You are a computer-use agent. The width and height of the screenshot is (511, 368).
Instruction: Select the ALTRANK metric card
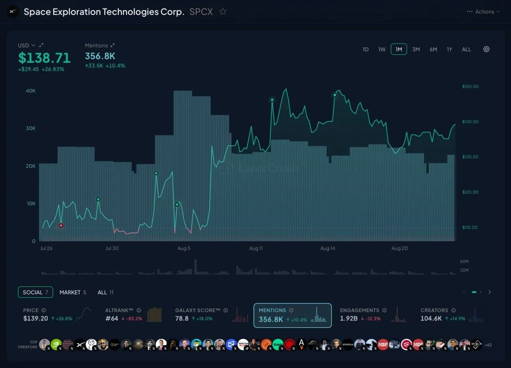(133, 315)
